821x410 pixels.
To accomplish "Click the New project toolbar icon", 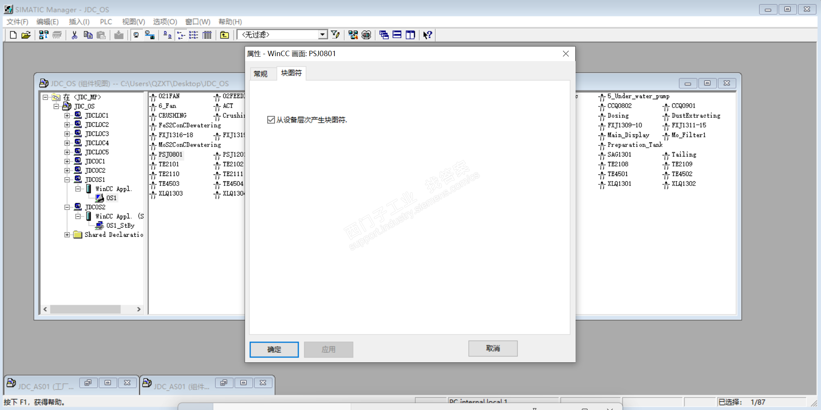I will pos(13,35).
